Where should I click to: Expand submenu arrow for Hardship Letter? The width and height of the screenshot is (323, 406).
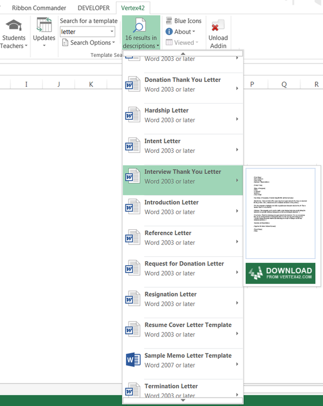(237, 119)
